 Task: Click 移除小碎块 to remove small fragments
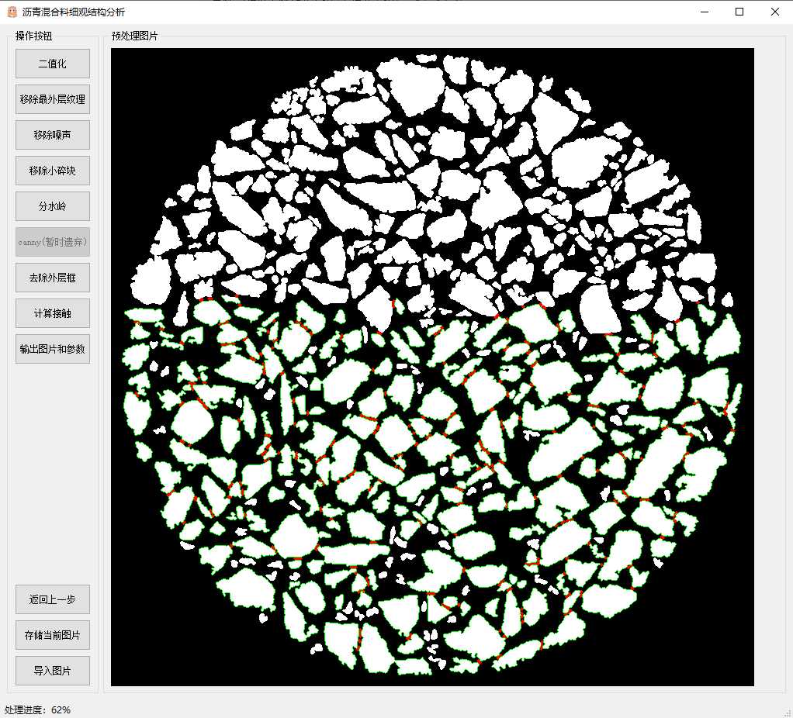pyautogui.click(x=53, y=171)
